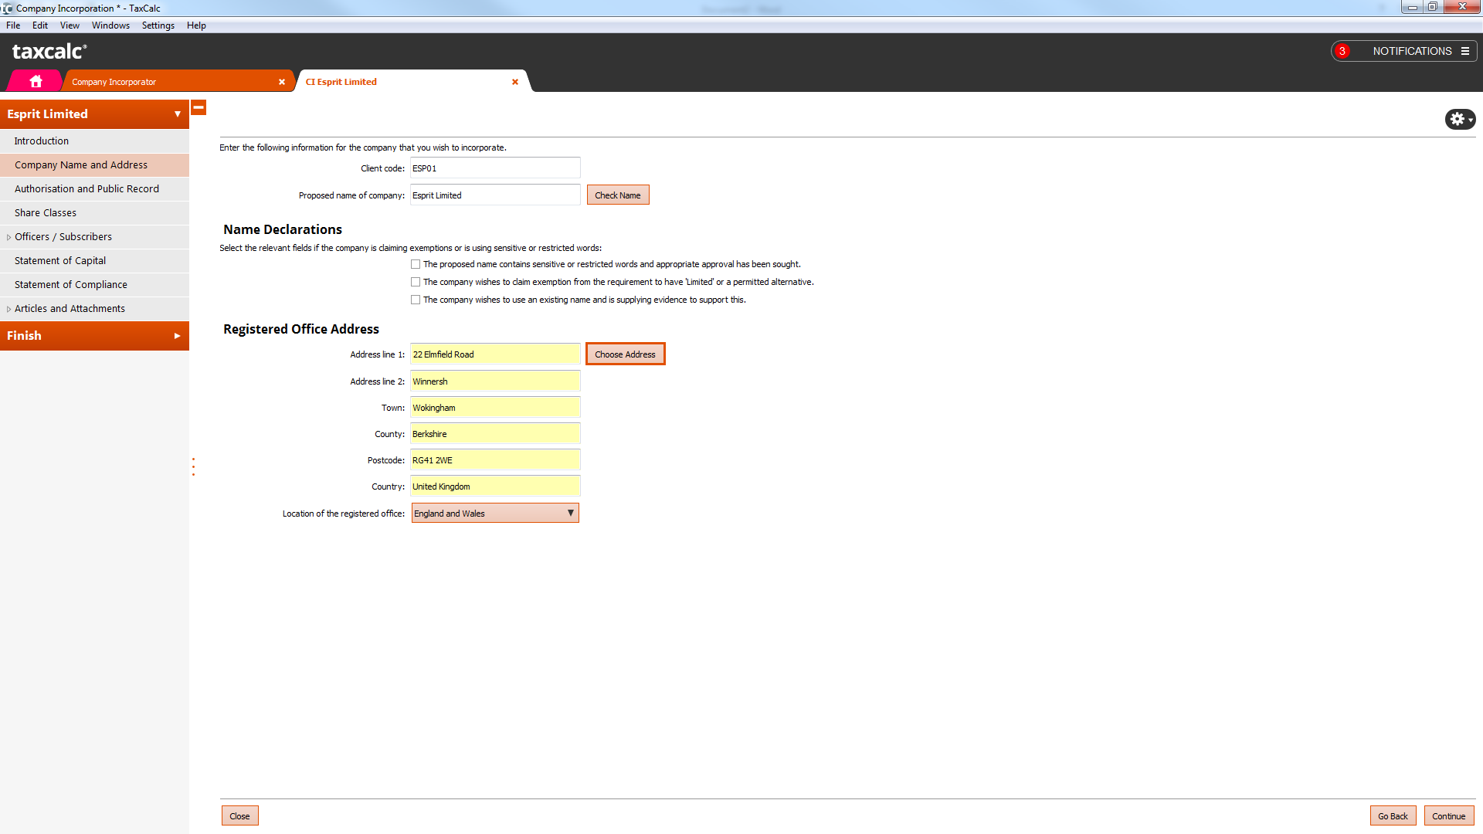Expand the Articles and Attachments item
Screen dimensions: 1483x834
[8, 309]
